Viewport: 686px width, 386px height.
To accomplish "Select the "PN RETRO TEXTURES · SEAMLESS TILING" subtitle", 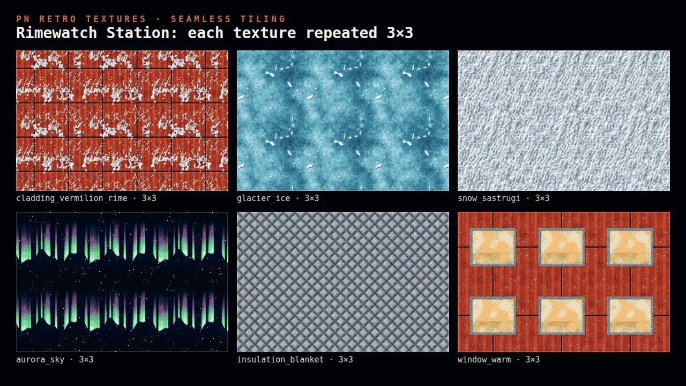I will [151, 19].
